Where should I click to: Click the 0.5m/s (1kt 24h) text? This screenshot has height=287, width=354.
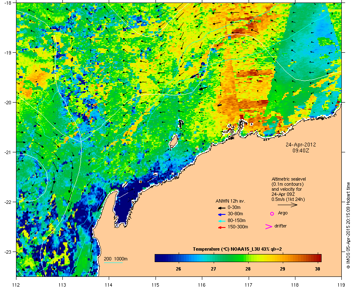pyautogui.click(x=288, y=200)
